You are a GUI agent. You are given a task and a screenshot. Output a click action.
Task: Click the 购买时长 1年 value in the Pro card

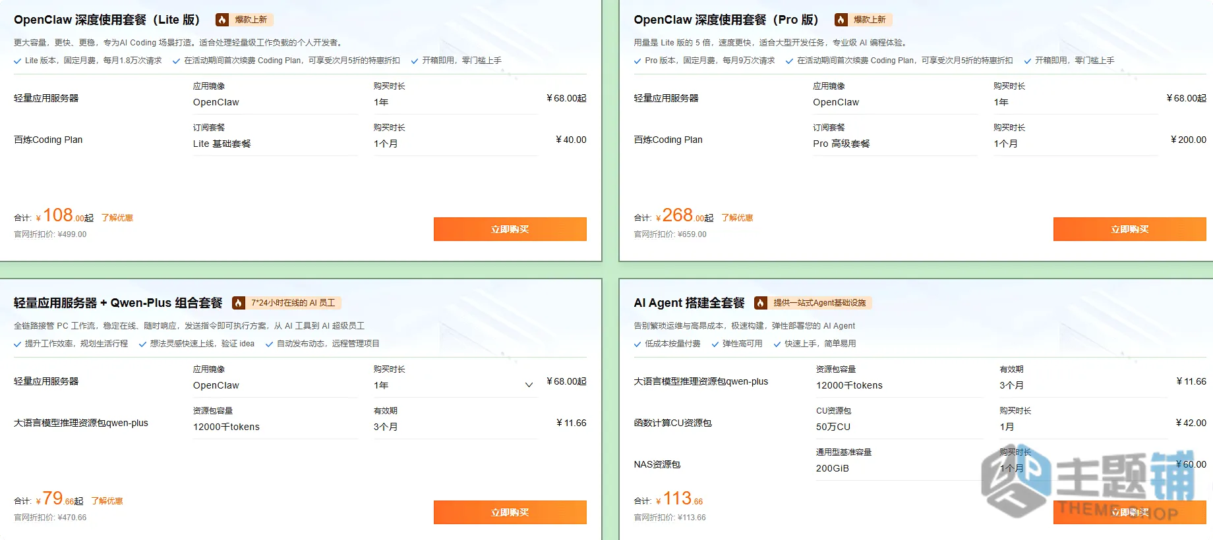tap(1001, 102)
